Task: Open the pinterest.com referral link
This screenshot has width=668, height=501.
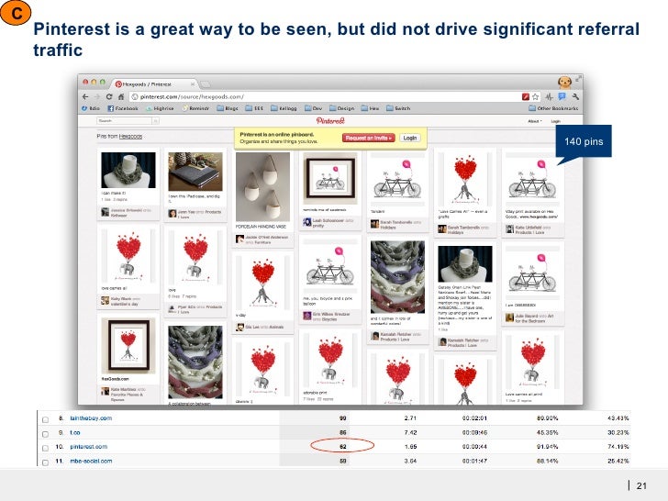Action: tap(89, 447)
